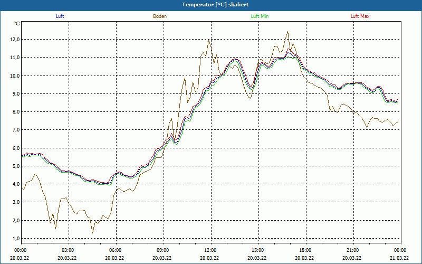Click the 21:00 time axis label
This screenshot has width=422, height=264.
click(353, 250)
